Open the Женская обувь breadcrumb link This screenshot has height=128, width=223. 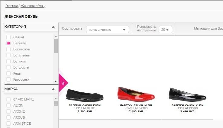pyautogui.click(x=32, y=6)
